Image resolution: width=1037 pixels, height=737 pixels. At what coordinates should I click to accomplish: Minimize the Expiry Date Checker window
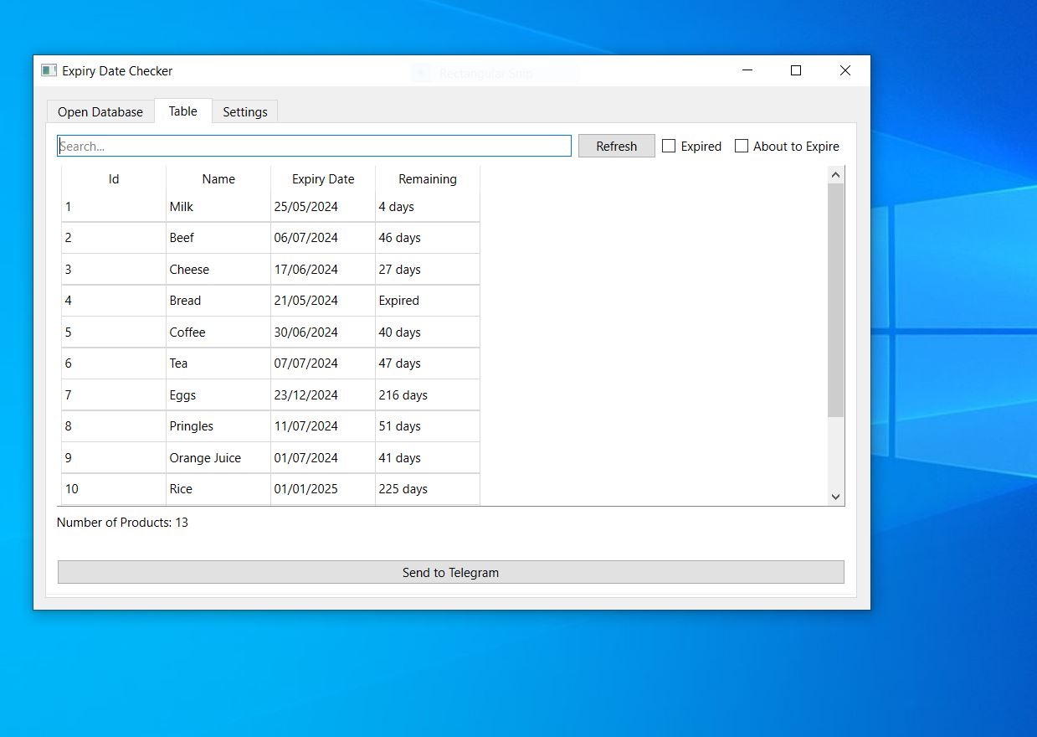(x=747, y=71)
